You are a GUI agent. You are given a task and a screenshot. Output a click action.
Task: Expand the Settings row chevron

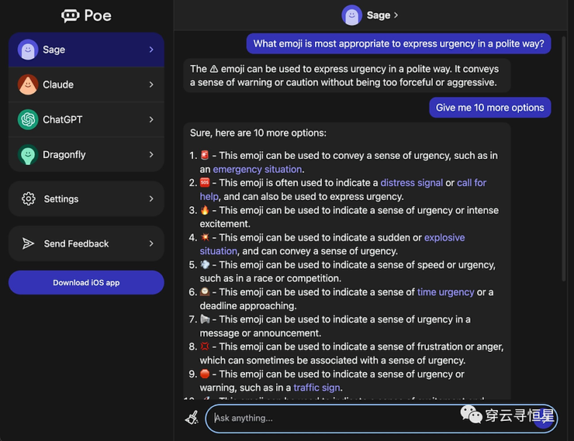[x=151, y=199]
